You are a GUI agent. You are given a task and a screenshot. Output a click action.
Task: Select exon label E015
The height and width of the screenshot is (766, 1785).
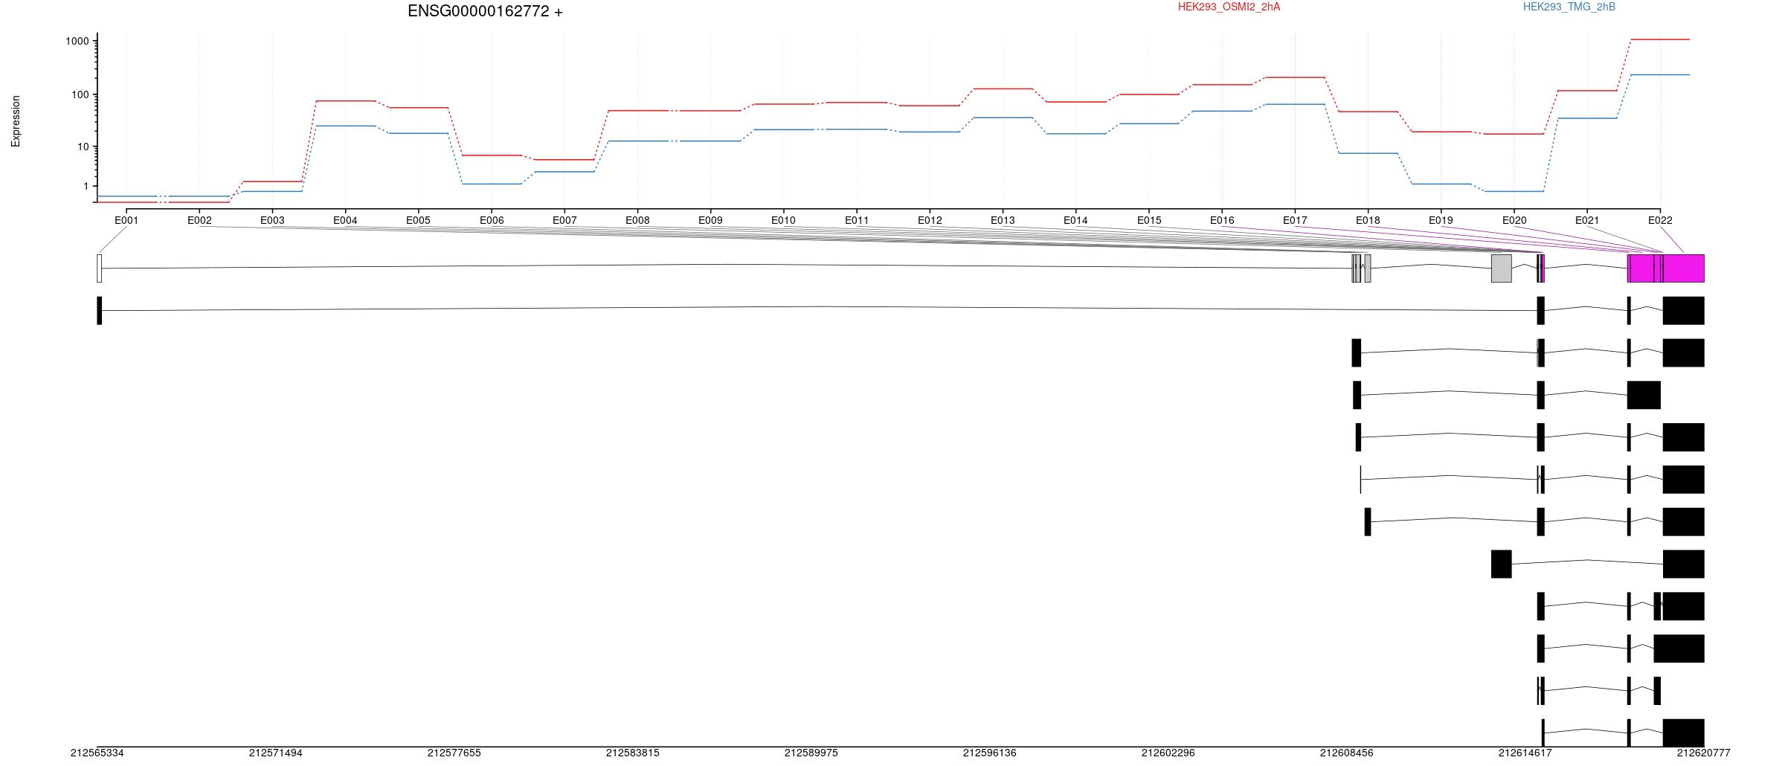point(1149,220)
